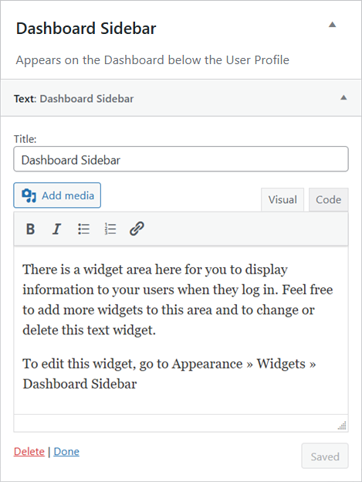Insert a numbered list
This screenshot has height=482, width=362.
point(110,229)
